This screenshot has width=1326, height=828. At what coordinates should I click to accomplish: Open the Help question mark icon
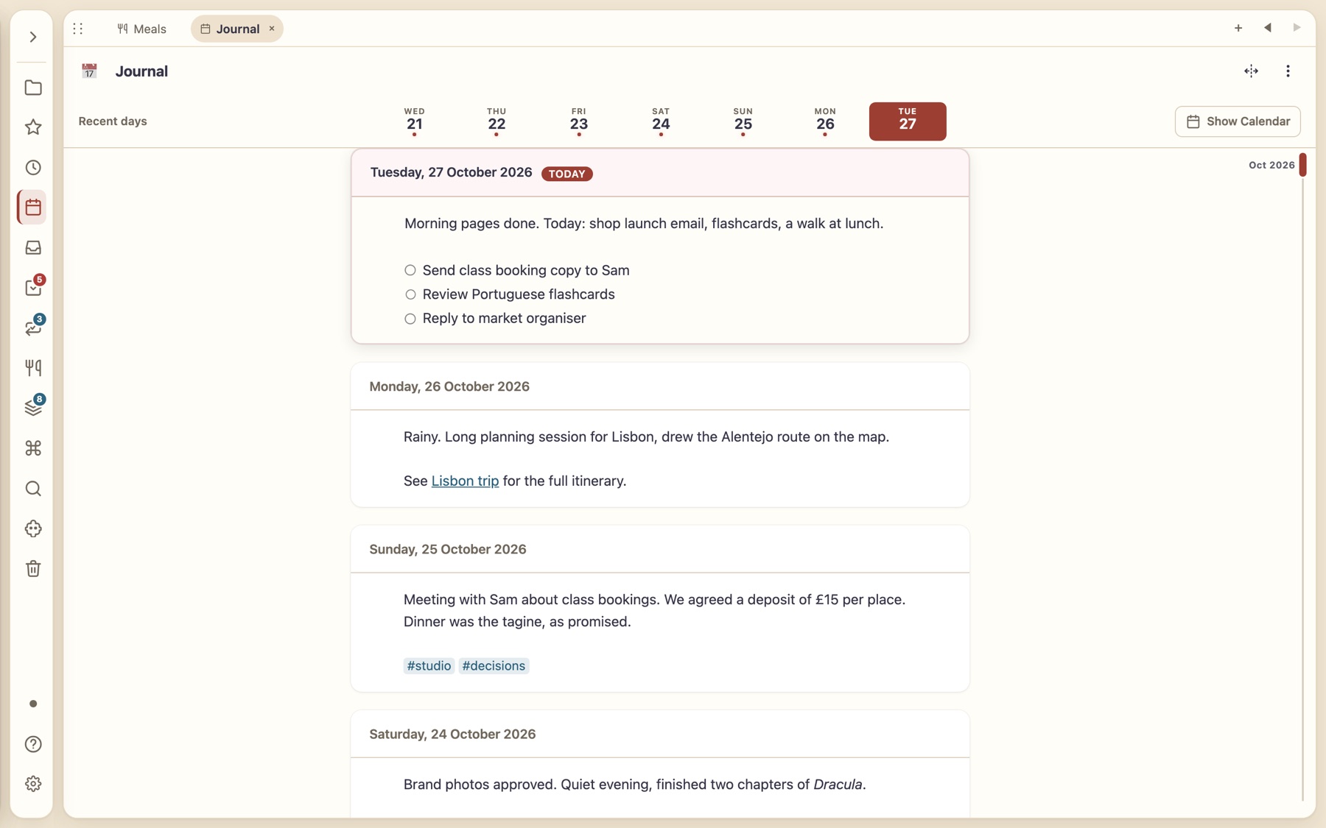pos(33,744)
